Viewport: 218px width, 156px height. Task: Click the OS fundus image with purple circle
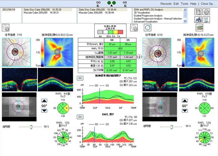[157, 52]
